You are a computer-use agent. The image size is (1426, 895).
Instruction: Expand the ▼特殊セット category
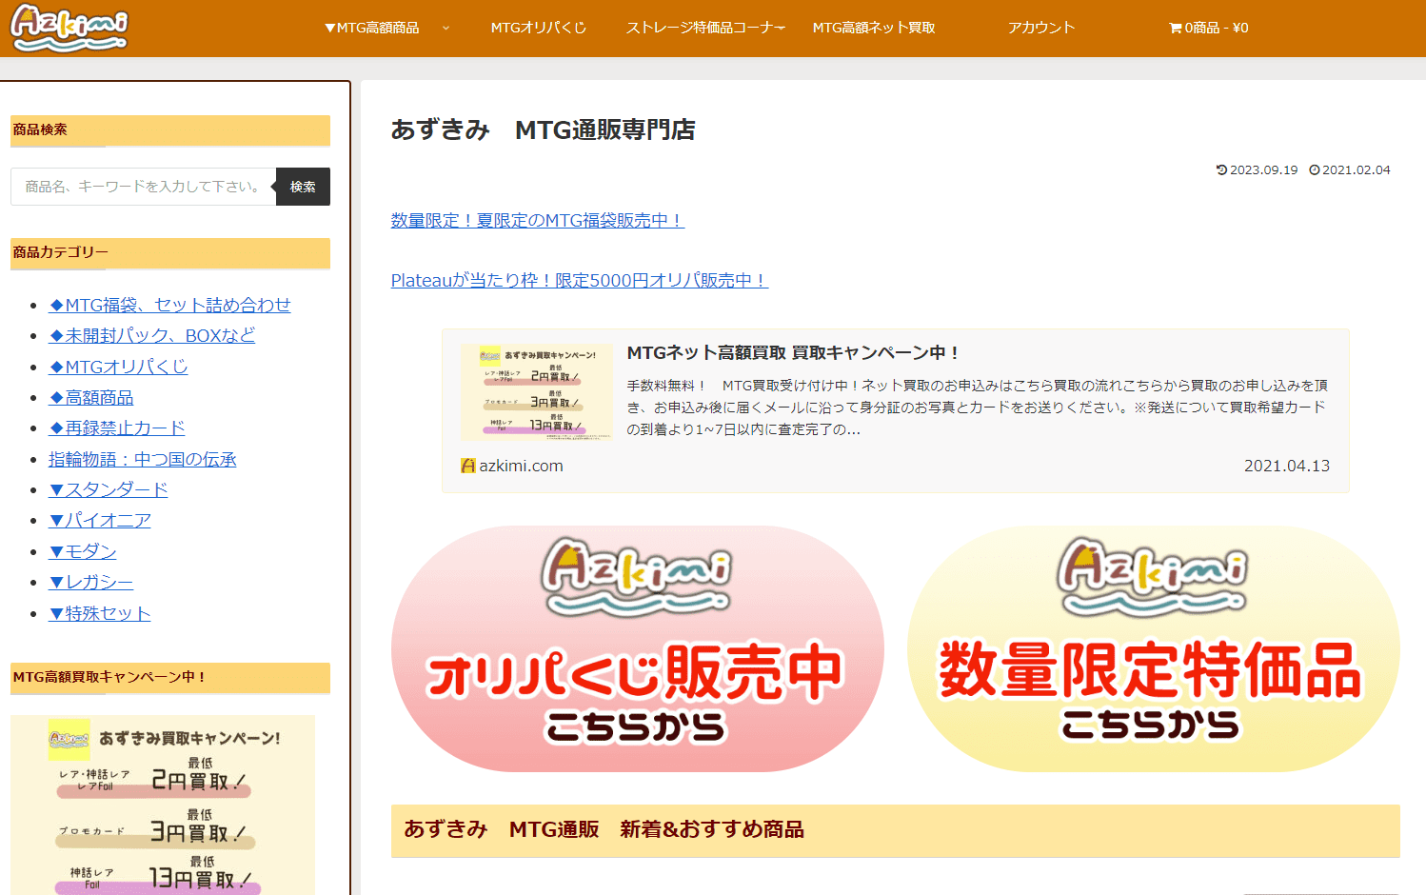pyautogui.click(x=99, y=613)
